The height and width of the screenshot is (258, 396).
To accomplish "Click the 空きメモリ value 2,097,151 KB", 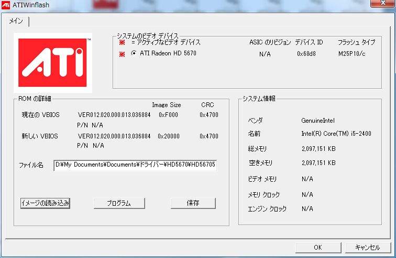I will point(318,163).
